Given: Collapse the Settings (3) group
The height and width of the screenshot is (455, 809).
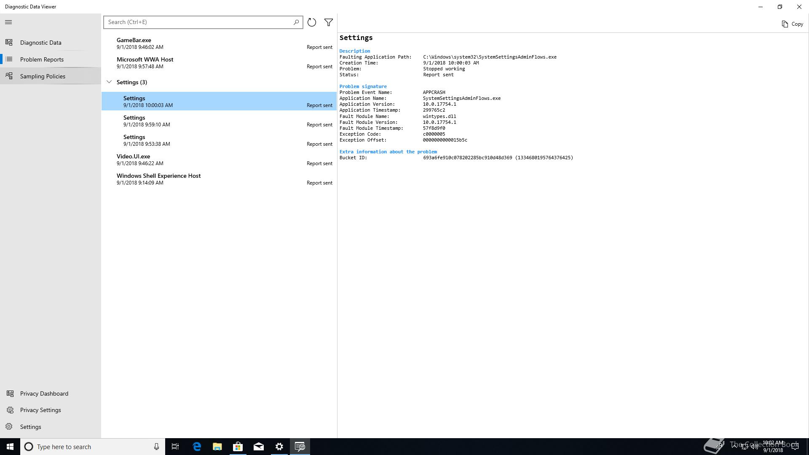Looking at the screenshot, I should 109,82.
